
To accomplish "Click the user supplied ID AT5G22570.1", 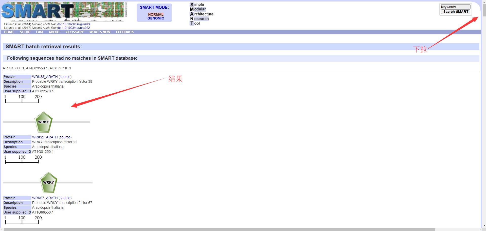I will point(43,91).
